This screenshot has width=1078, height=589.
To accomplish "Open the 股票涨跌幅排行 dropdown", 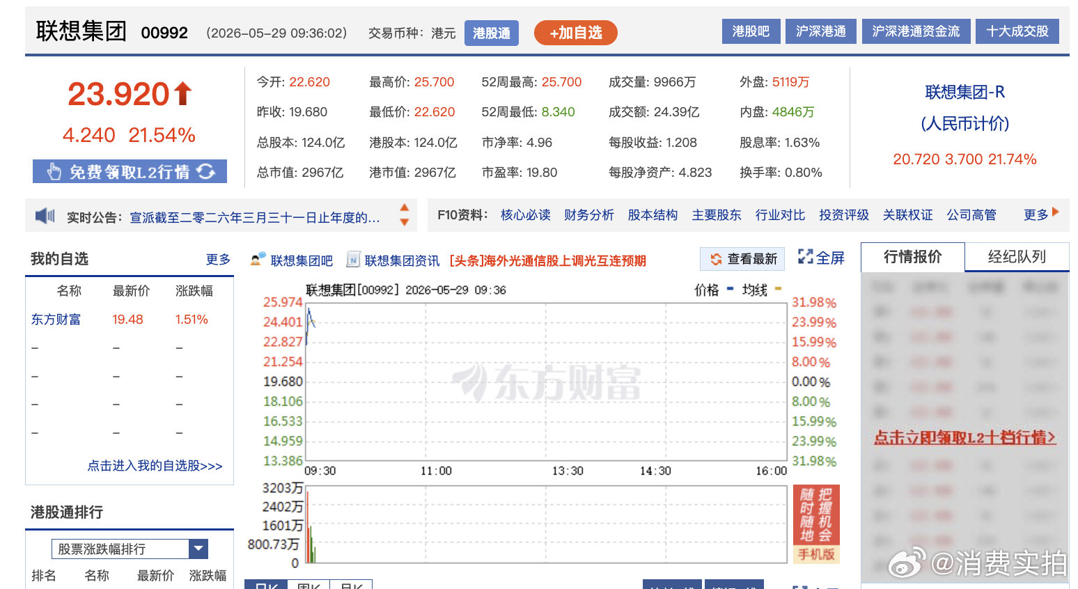I will 130,549.
